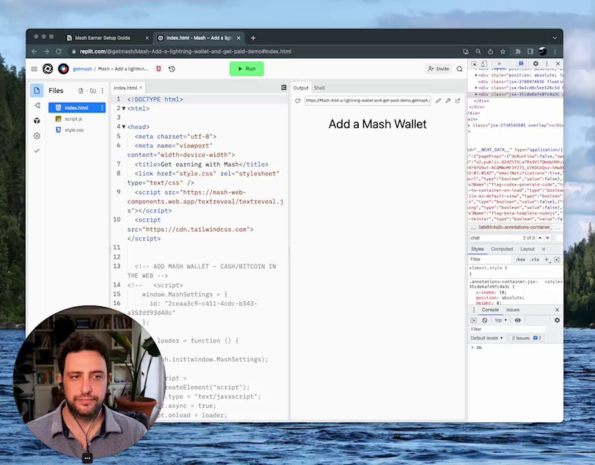Run the repl with the Run button
The height and width of the screenshot is (465, 595).
click(247, 68)
